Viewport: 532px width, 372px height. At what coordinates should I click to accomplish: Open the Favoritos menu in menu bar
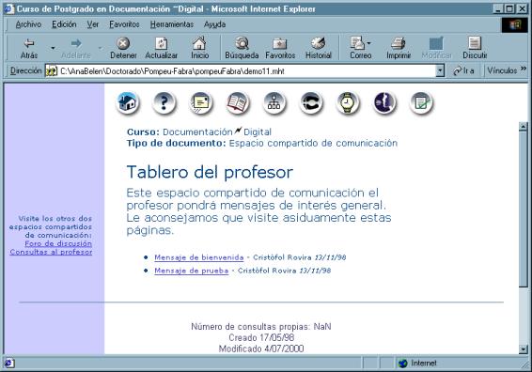coord(124,24)
